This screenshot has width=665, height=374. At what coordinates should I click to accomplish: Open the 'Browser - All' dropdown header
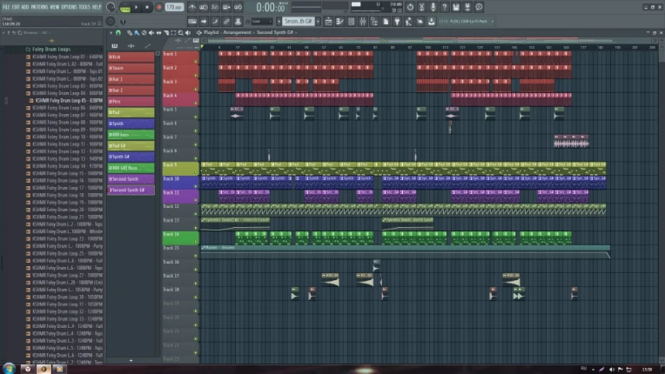pyautogui.click(x=35, y=32)
